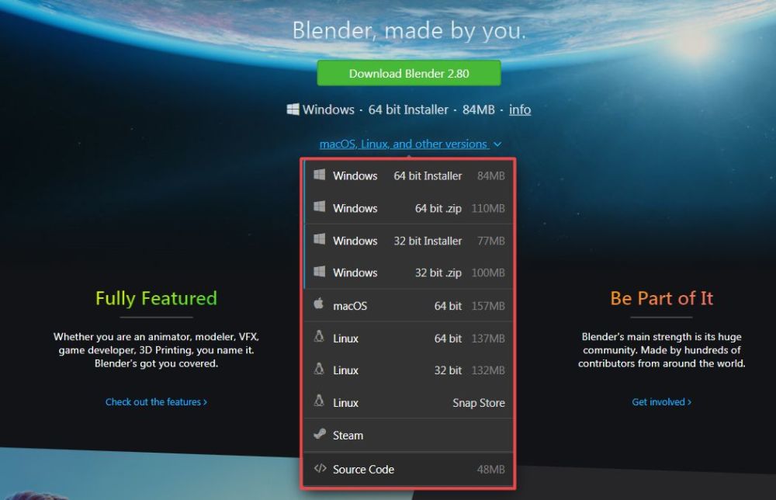
Task: Open the Linux Snap Store option
Action: (408, 402)
